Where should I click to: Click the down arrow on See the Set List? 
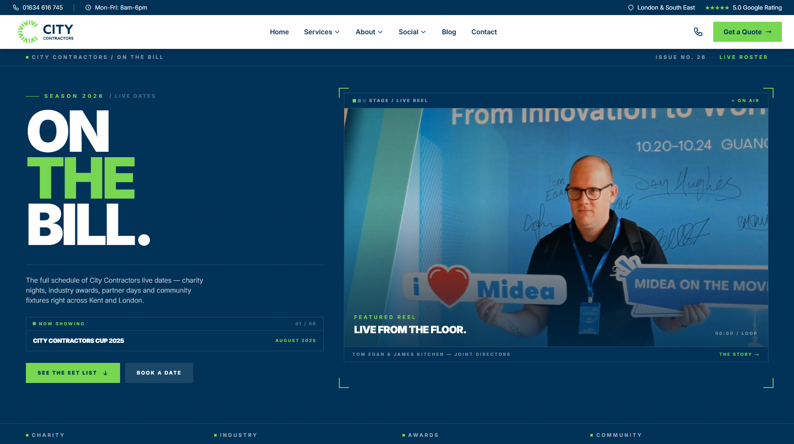[x=105, y=373]
